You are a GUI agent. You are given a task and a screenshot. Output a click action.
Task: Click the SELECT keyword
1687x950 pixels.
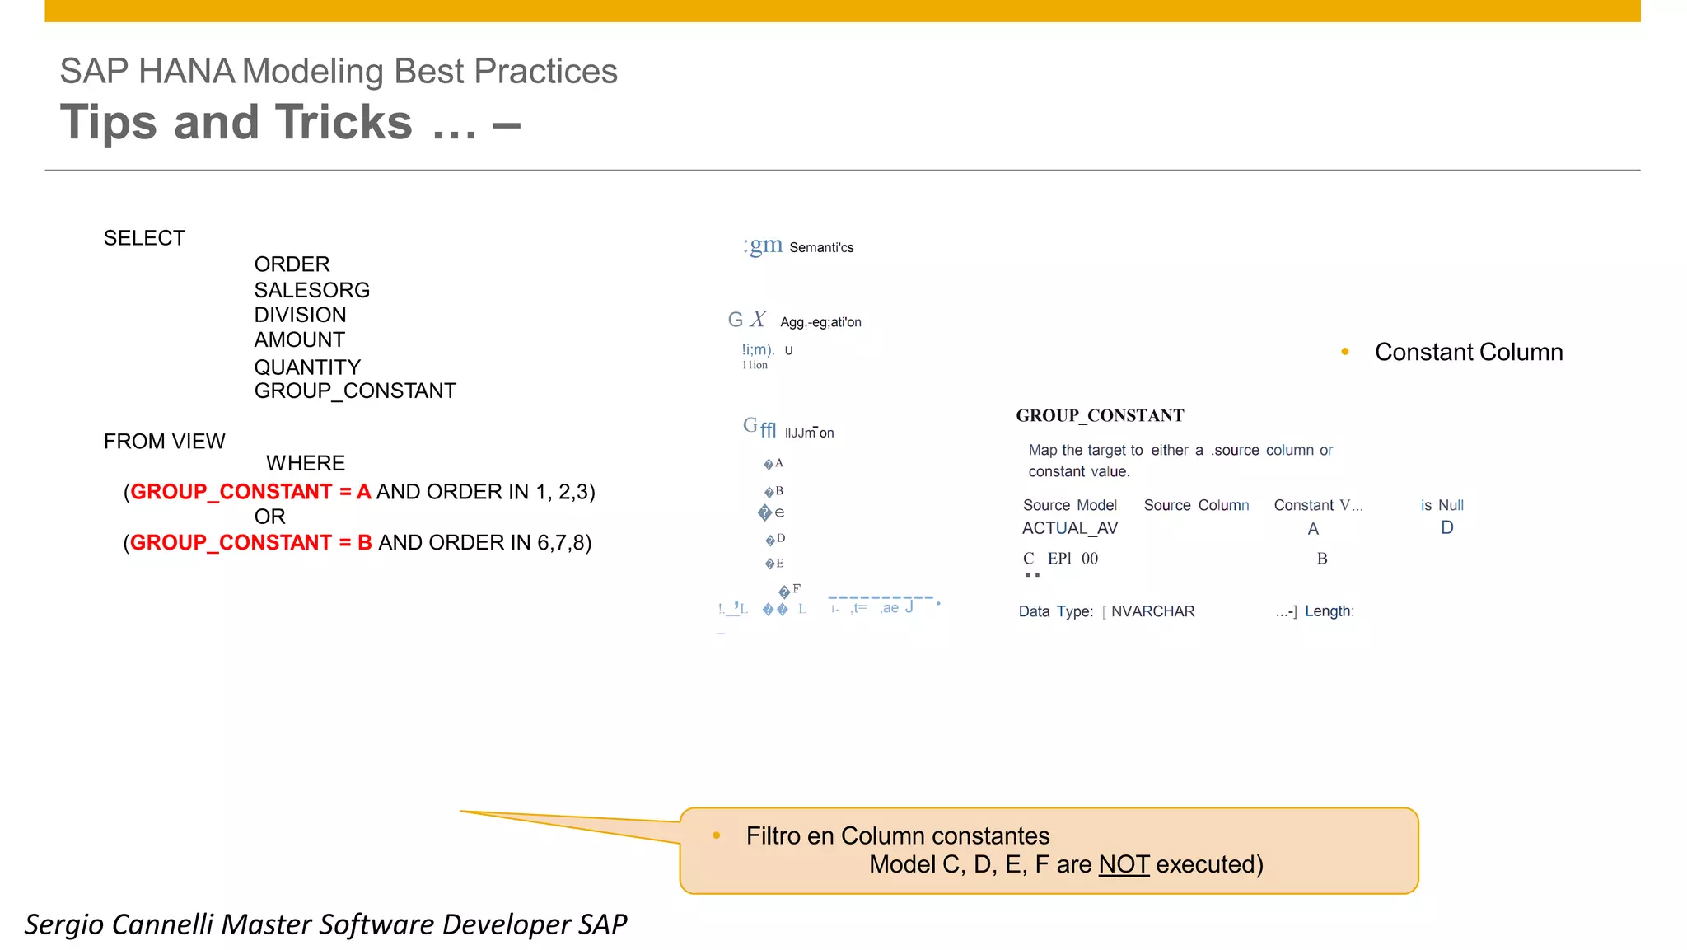144,238
